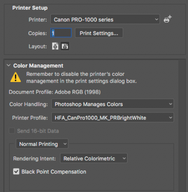Click the yellow warning triangle icon
188x192 pixels.
coord(15,77)
